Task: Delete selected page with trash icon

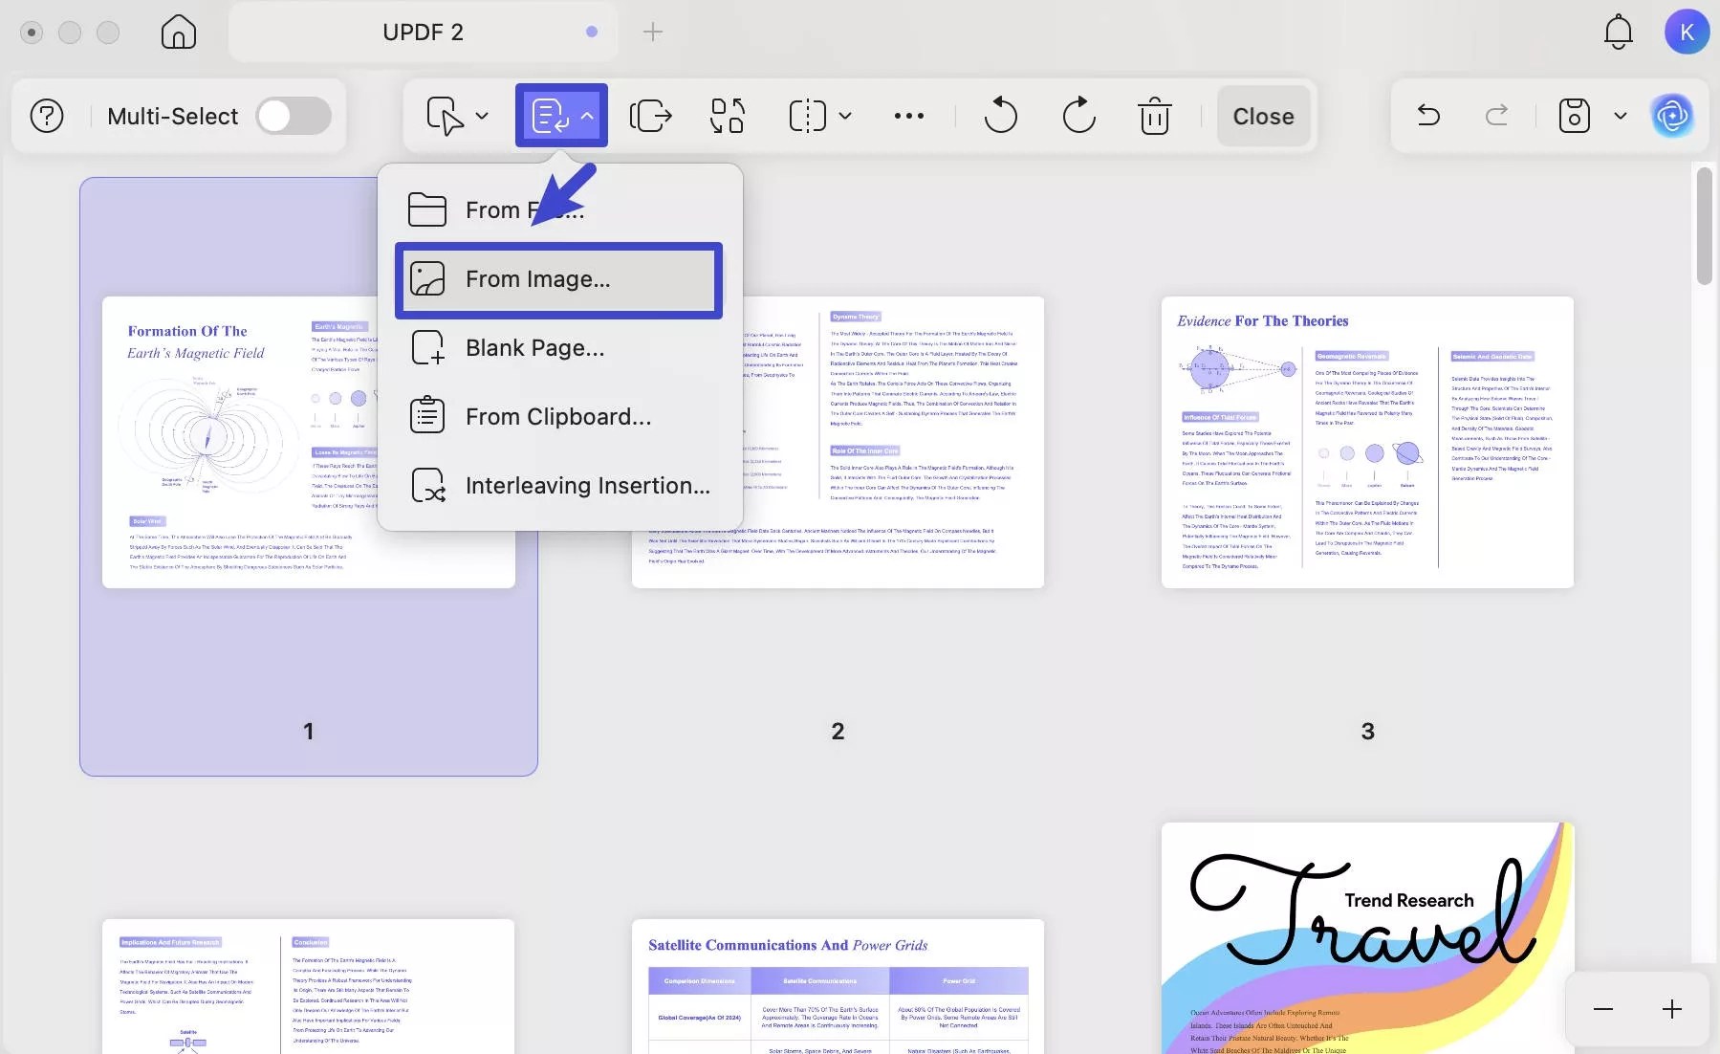Action: (1155, 116)
